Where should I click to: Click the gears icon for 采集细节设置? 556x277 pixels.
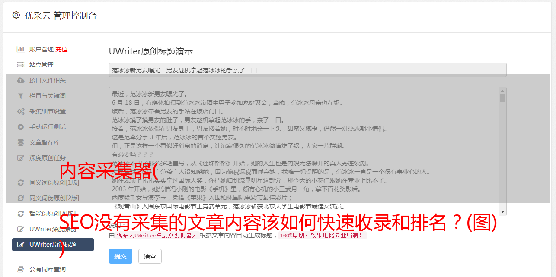[x=20, y=111]
